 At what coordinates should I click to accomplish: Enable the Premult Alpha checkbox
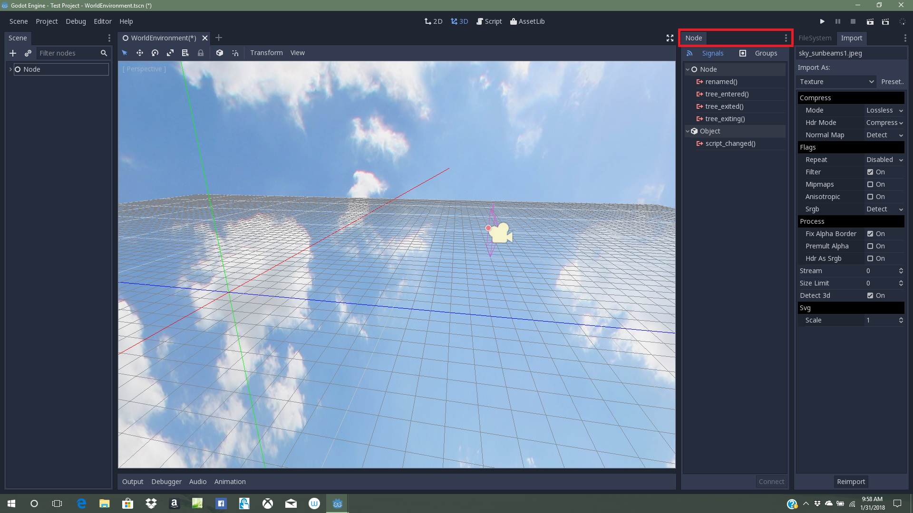point(870,246)
